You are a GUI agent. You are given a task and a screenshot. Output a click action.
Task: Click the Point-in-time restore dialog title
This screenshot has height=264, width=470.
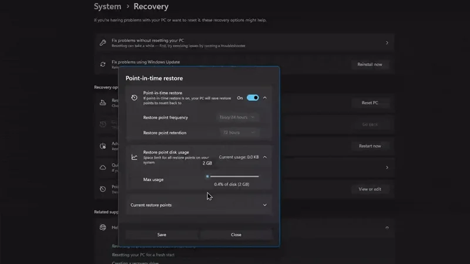coord(154,79)
